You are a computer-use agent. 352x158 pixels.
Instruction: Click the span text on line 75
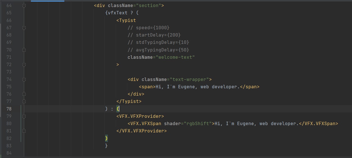(x=197, y=87)
